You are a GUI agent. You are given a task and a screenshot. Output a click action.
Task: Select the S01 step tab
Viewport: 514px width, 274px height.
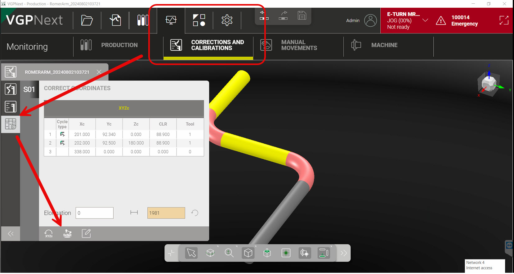click(29, 89)
